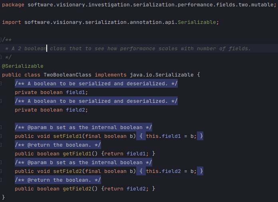278x202 pixels.
Task: Click the class Javadoc line 'A 2 boolean class'
Action: point(128,49)
